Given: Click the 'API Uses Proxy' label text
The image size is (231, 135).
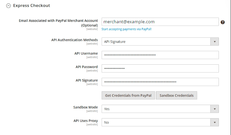Looking at the screenshot, I should [86, 121].
